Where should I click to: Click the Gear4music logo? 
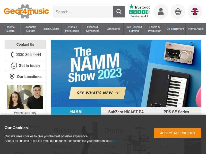pos(27,11)
